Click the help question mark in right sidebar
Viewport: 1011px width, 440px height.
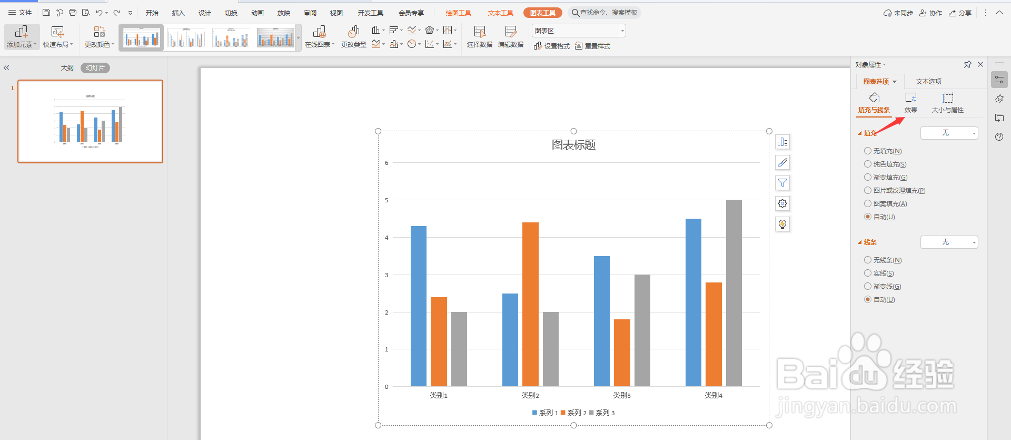point(999,137)
